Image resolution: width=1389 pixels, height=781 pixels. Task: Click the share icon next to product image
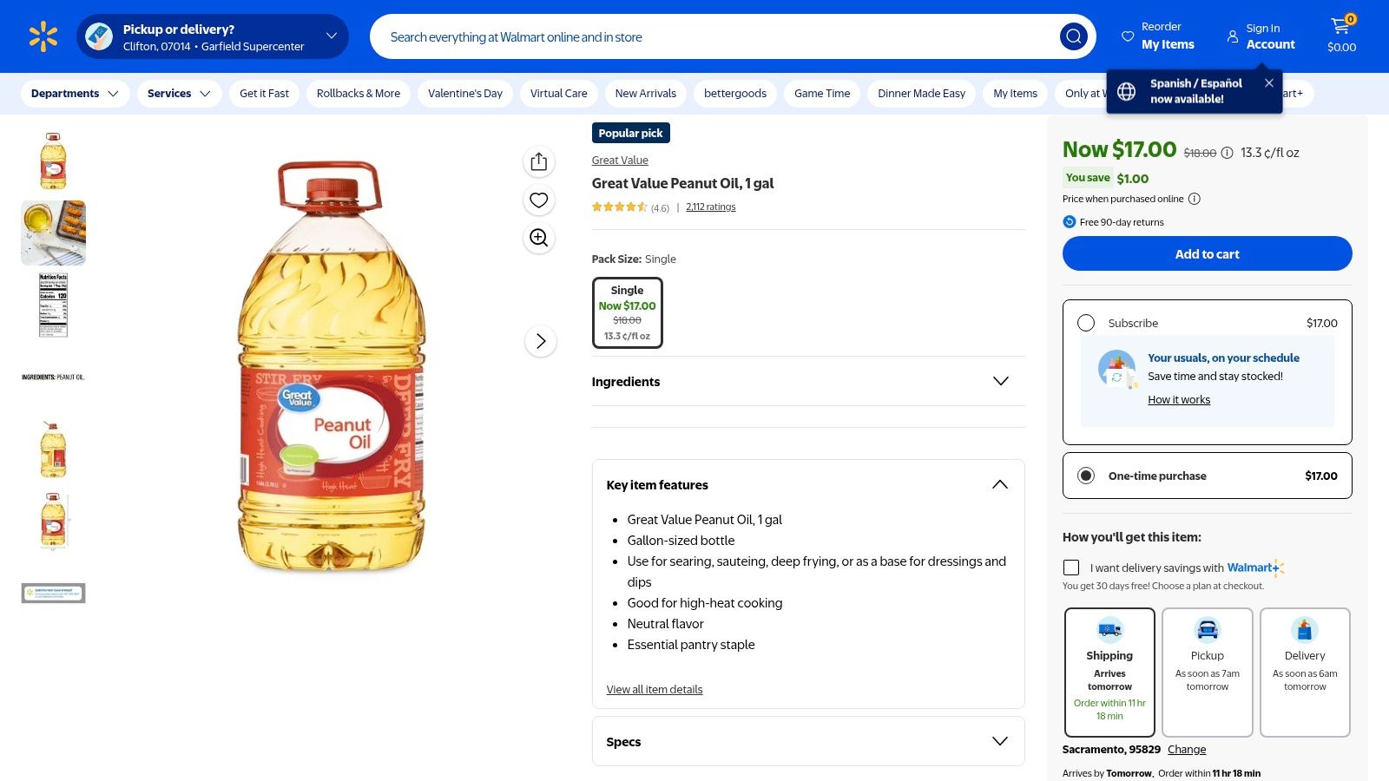coord(538,161)
